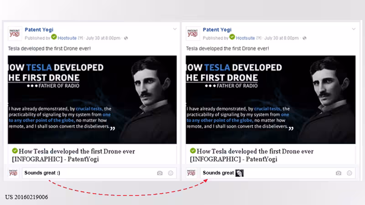Viewport: 365px width, 205px height.
Task: Click Patent Yogi avatar in left post header
Action: (x=15, y=33)
